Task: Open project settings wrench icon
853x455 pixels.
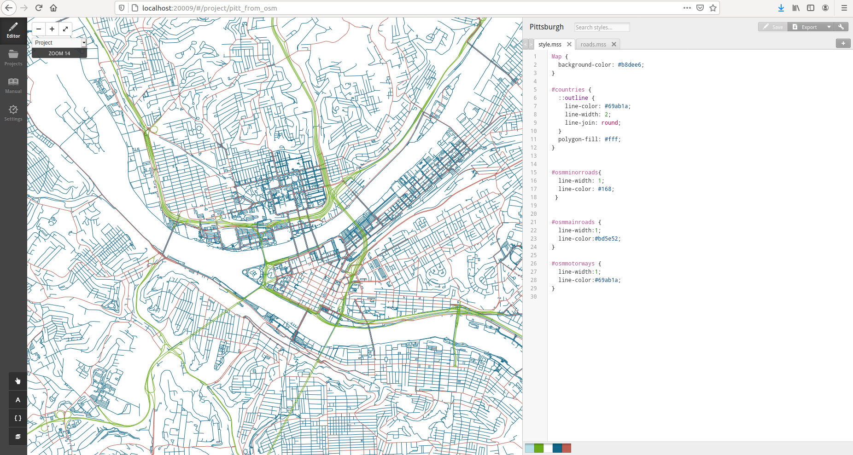Action: pyautogui.click(x=841, y=27)
